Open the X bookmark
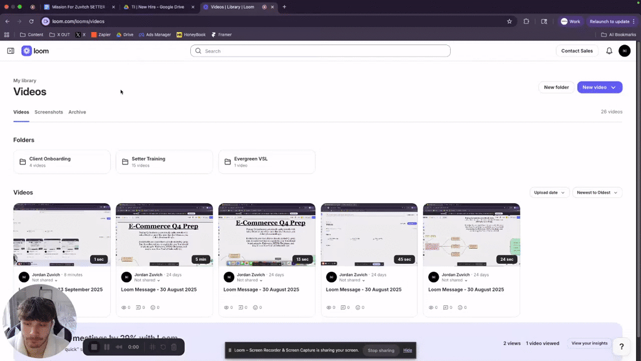Viewport: 641px width, 361px height. tap(81, 35)
